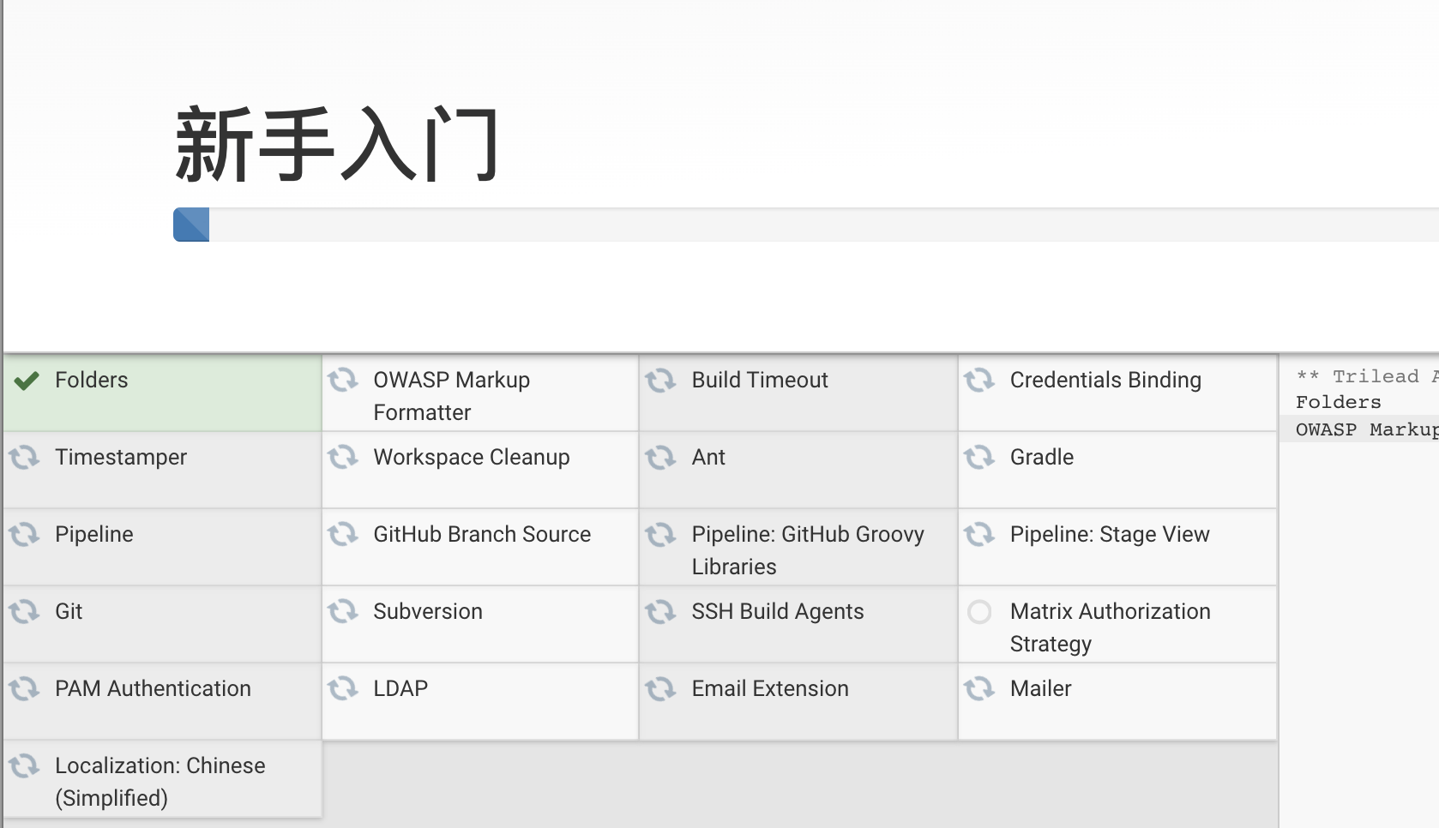Click the sync icon next to Gradle
The image size is (1439, 828).
(x=979, y=457)
